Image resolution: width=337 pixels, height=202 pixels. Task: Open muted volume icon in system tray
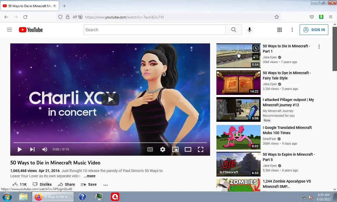tap(310, 197)
